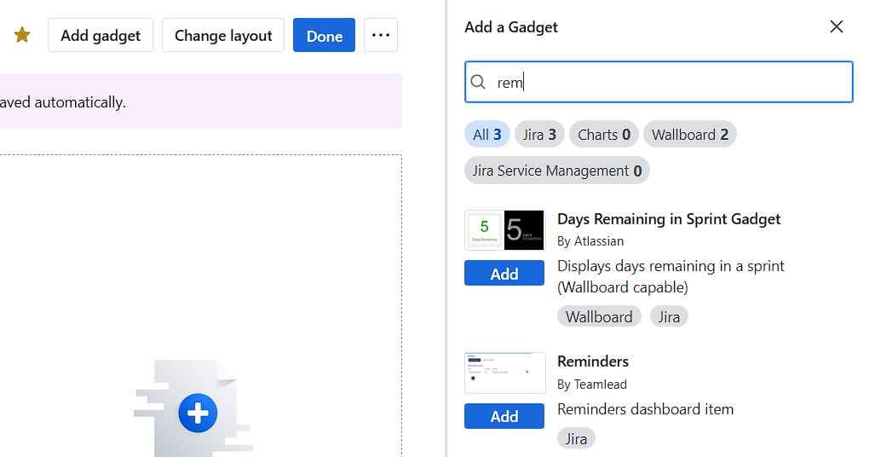Open the three-dot more actions menu
Screen dimensions: 875x457
coord(381,35)
